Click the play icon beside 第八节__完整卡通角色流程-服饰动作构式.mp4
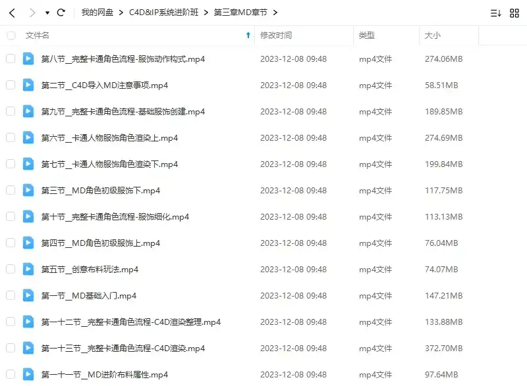The image size is (527, 386). [x=28, y=59]
